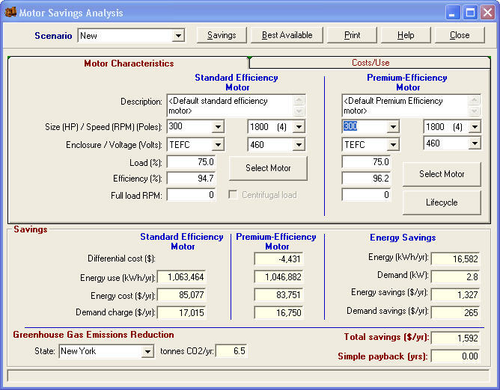Expand premium motor size (HP) dropdown
Image resolution: width=500 pixels, height=390 pixels.
pyautogui.click(x=393, y=127)
